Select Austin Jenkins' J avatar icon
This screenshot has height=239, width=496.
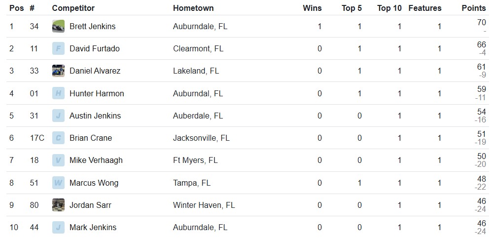[58, 116]
